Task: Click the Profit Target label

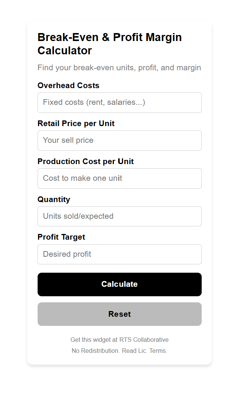Action: [x=61, y=237]
